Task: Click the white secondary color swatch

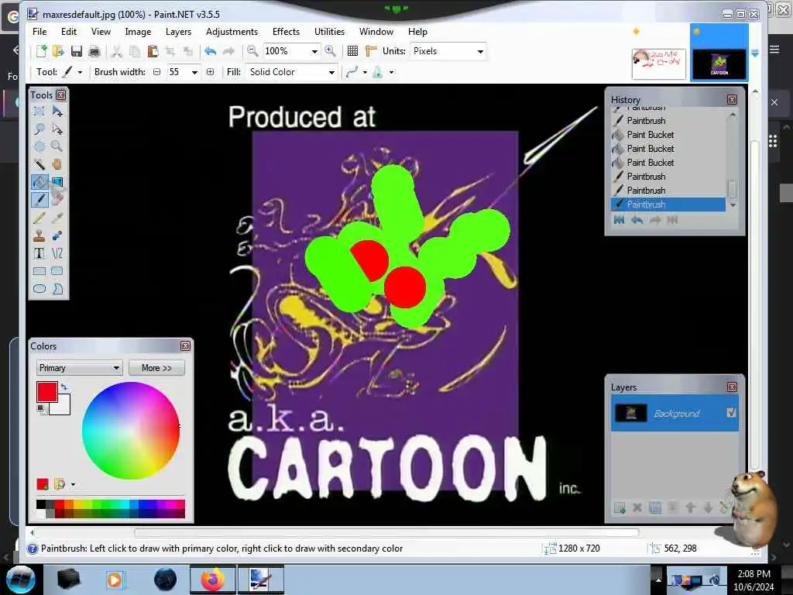Action: (62, 406)
